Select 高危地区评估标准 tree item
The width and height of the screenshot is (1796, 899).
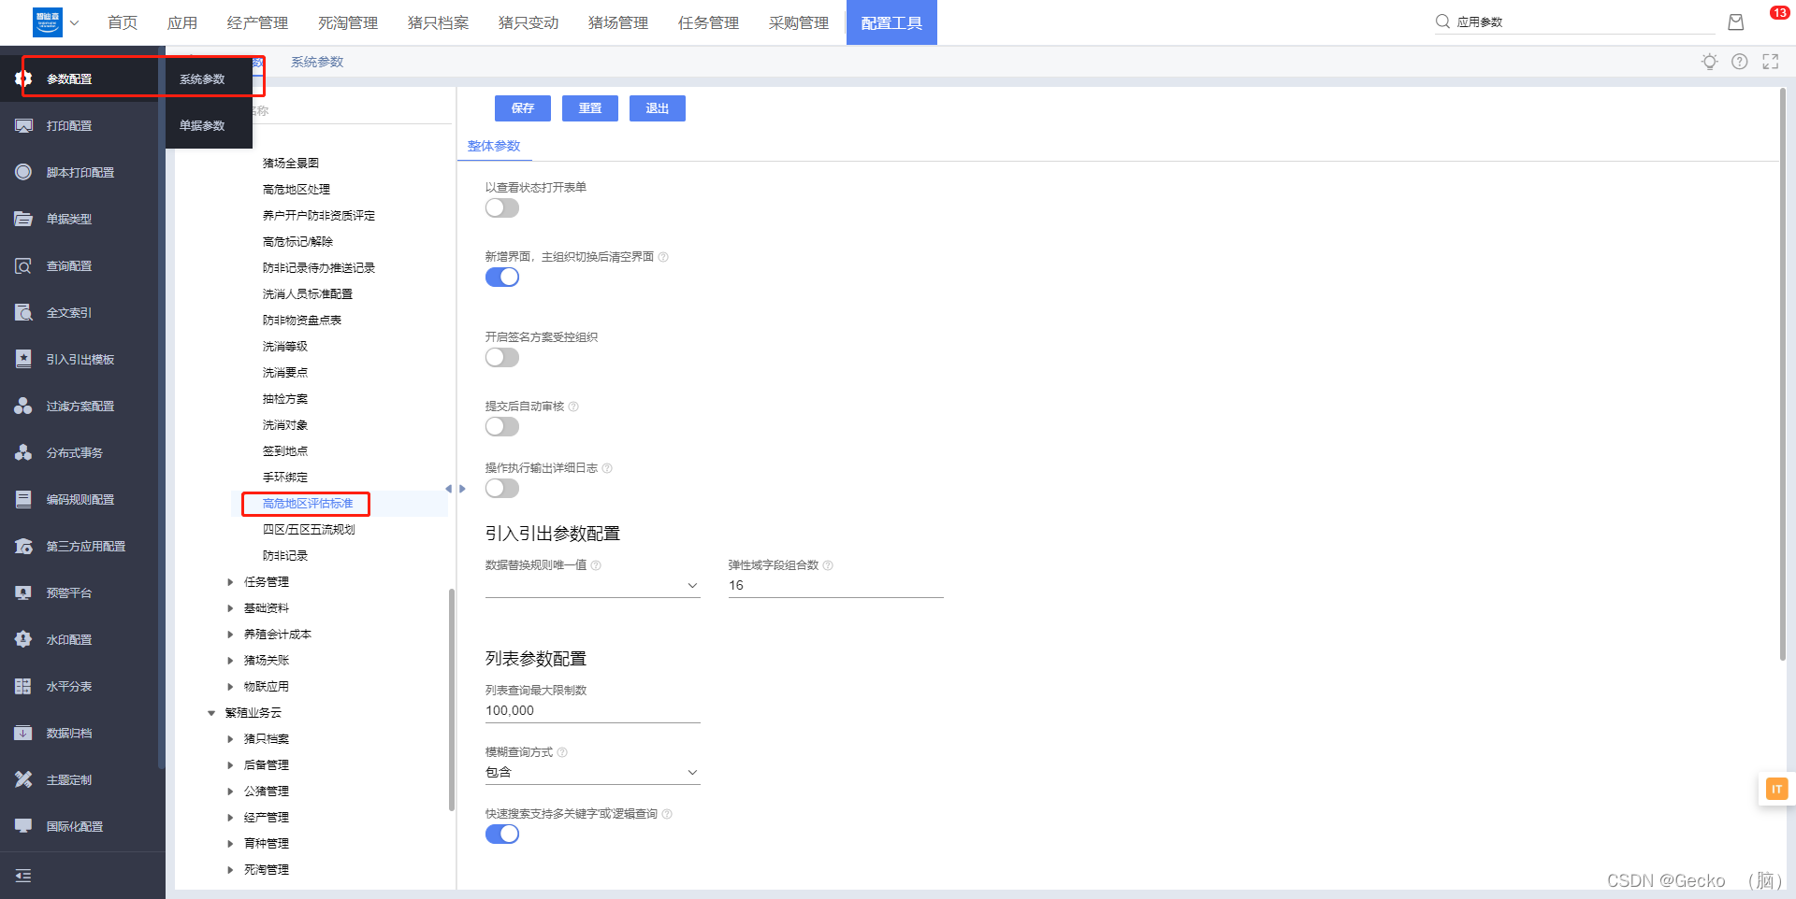308,504
